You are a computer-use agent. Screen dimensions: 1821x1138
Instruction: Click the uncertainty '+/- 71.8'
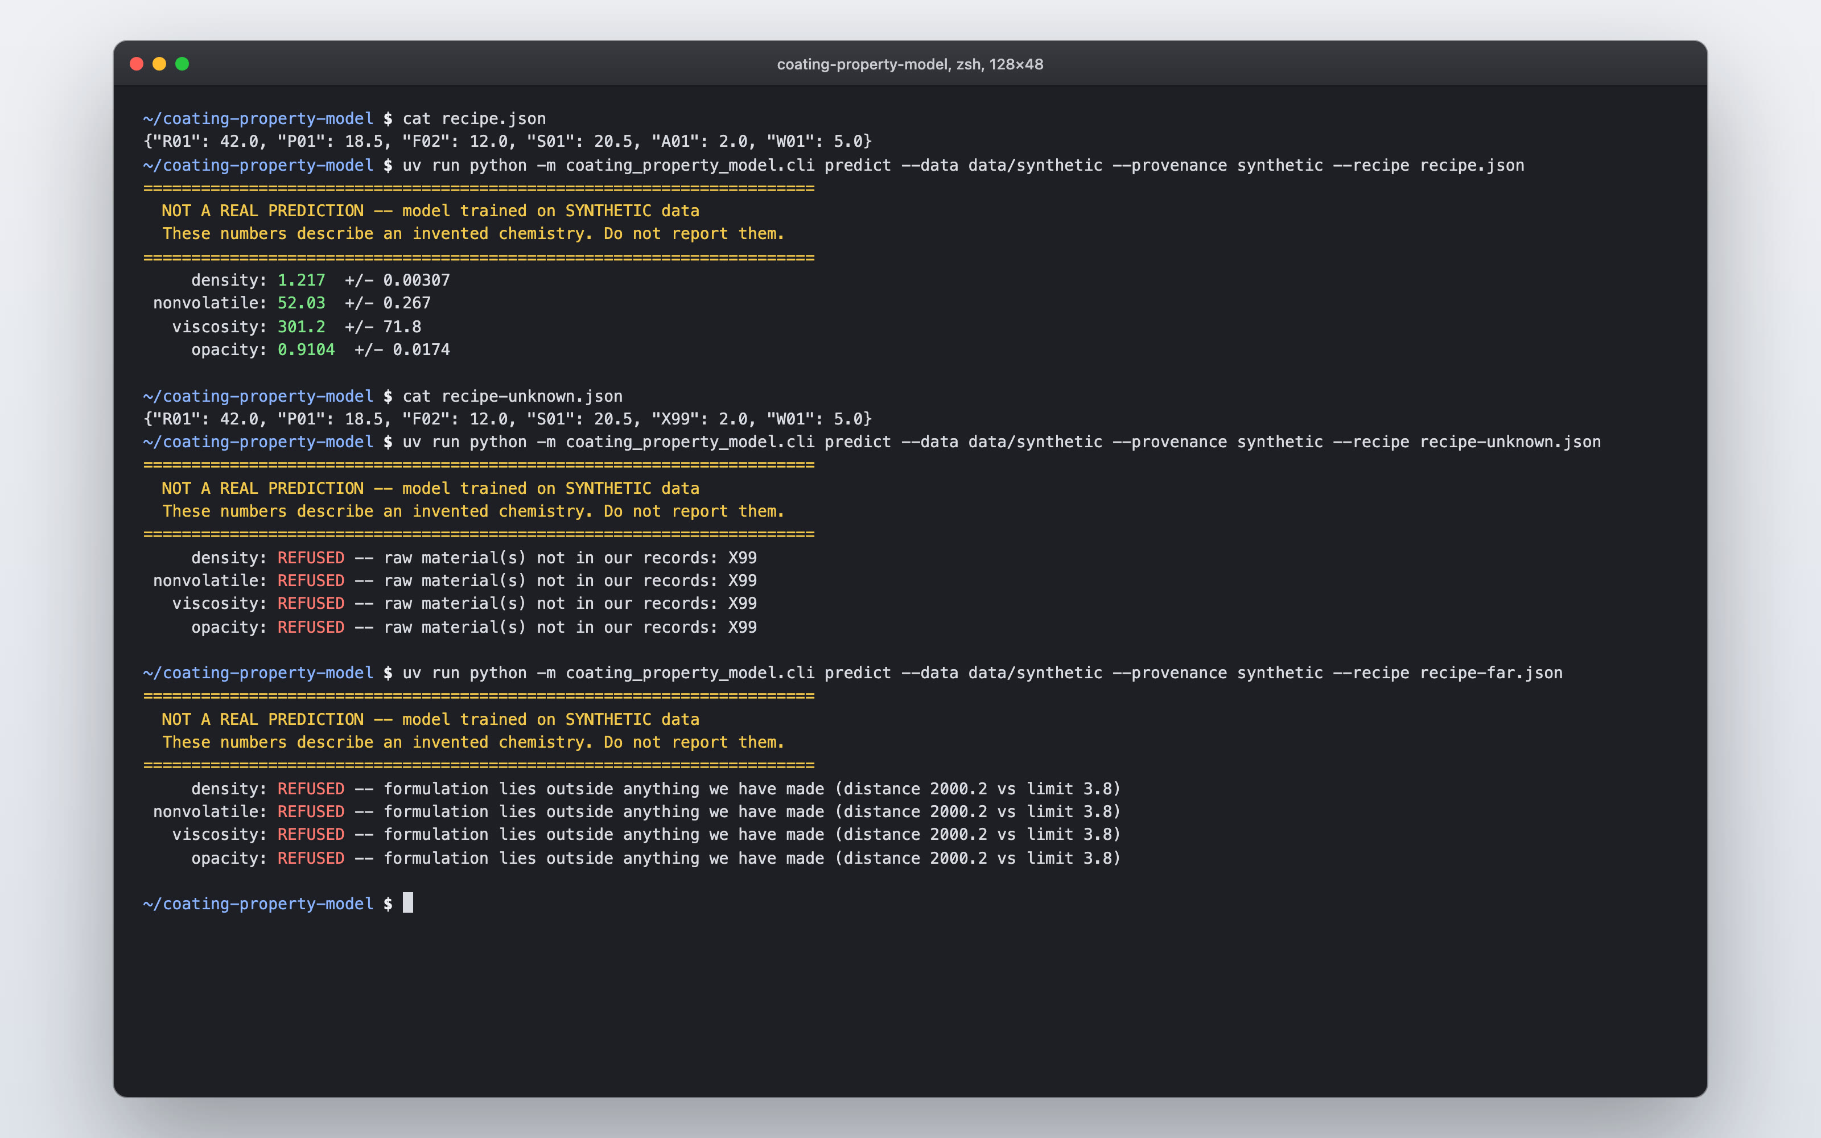coord(383,327)
